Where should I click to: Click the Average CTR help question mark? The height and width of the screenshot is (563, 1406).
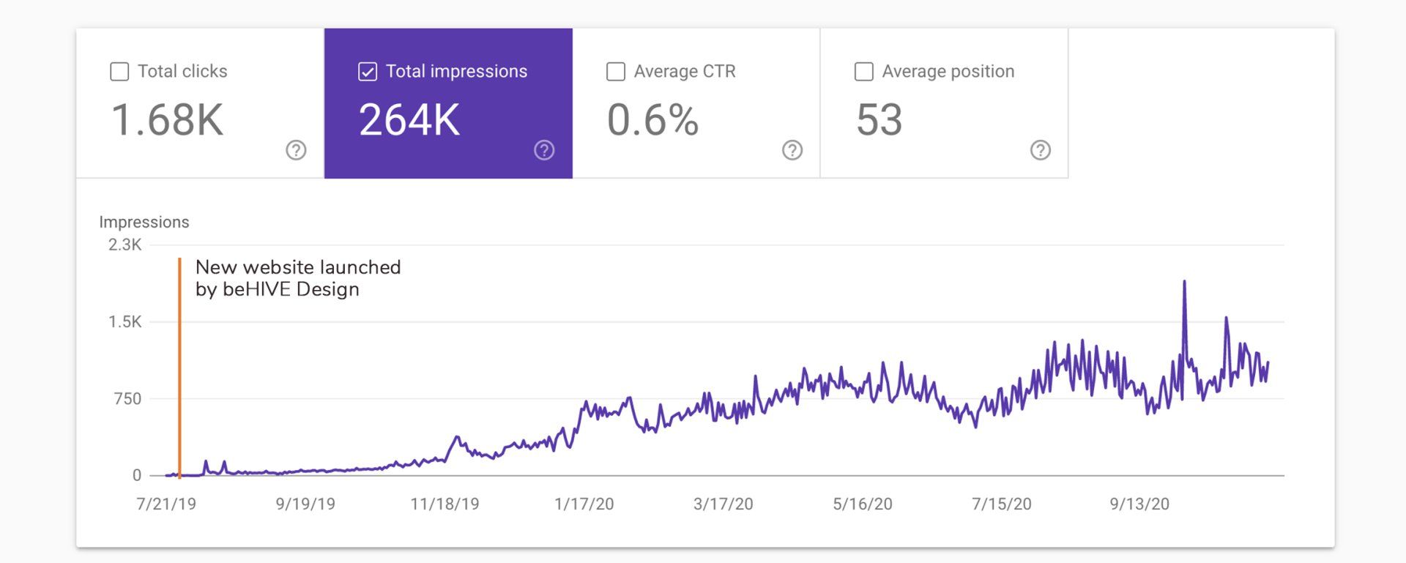click(792, 150)
